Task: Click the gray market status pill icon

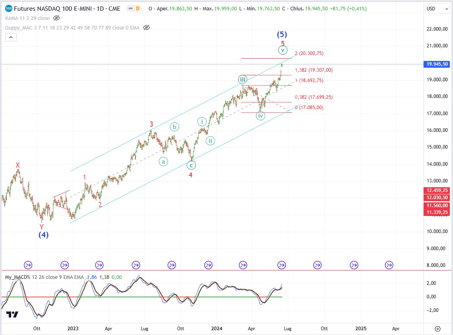Action: [131, 9]
